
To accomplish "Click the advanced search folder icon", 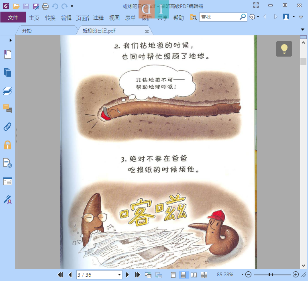I will (193, 17).
